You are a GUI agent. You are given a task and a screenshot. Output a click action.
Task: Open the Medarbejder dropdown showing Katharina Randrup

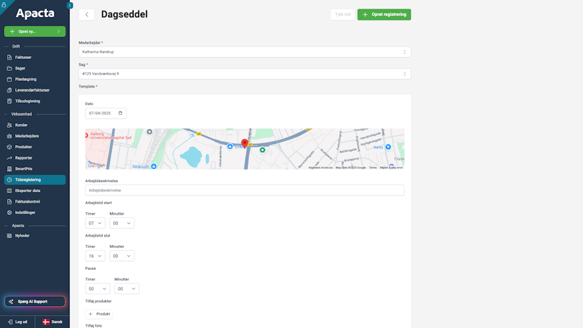tap(244, 52)
